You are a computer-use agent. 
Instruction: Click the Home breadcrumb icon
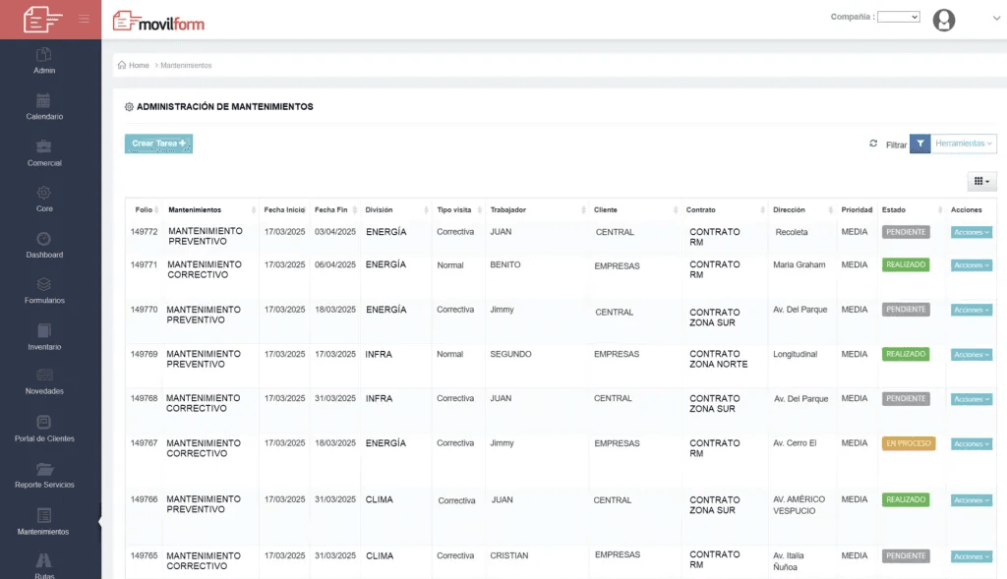point(121,65)
